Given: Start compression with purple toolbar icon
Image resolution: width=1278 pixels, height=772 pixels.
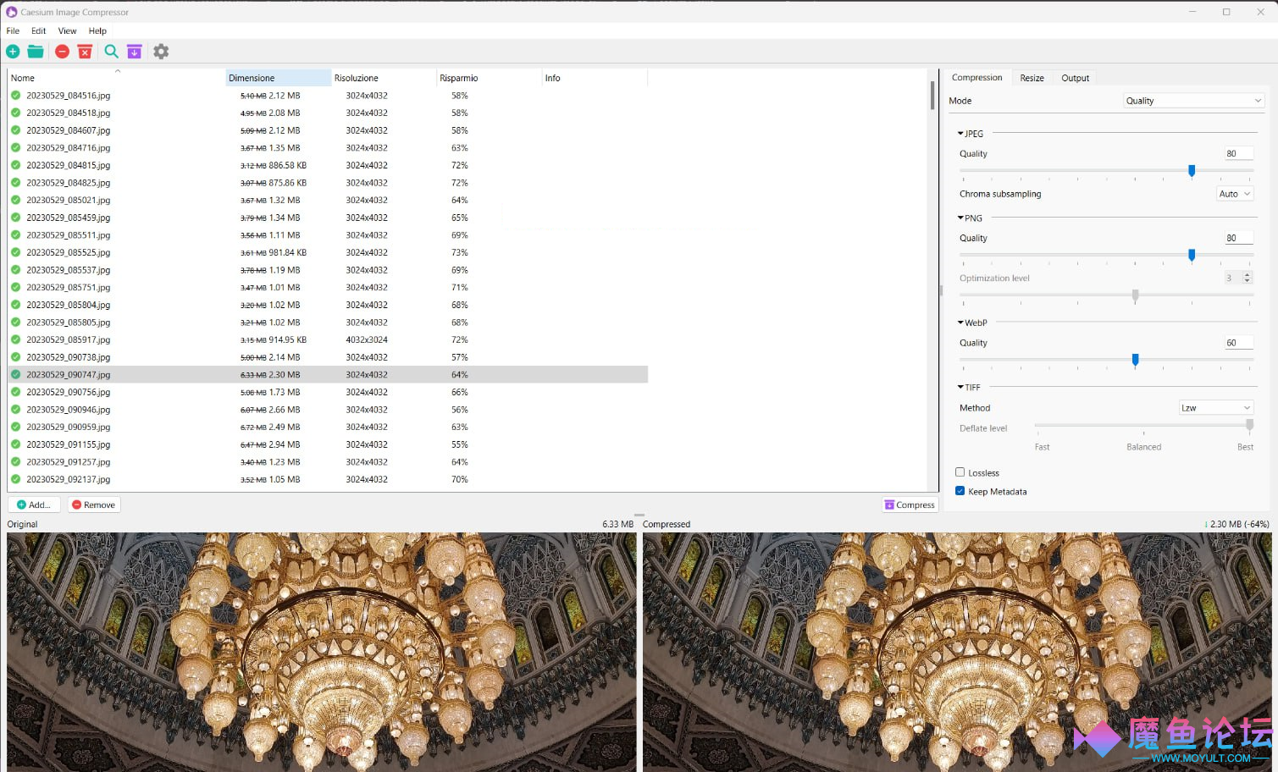Looking at the screenshot, I should 135,52.
